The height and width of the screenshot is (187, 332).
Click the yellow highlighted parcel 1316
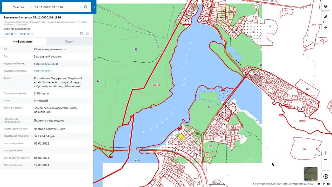182,137
